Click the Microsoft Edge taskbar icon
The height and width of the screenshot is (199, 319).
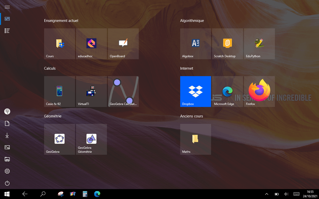pos(97,194)
